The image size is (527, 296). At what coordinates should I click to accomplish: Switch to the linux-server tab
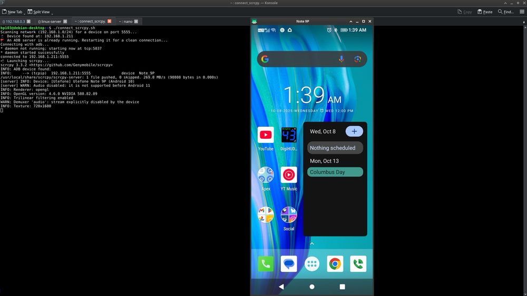coord(52,22)
